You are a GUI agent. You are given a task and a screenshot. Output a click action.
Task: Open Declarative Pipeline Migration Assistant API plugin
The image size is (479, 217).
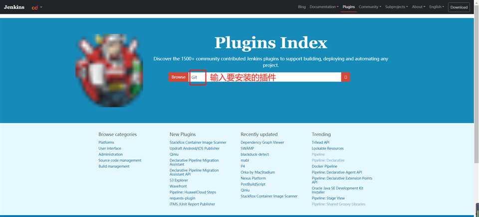194,172
